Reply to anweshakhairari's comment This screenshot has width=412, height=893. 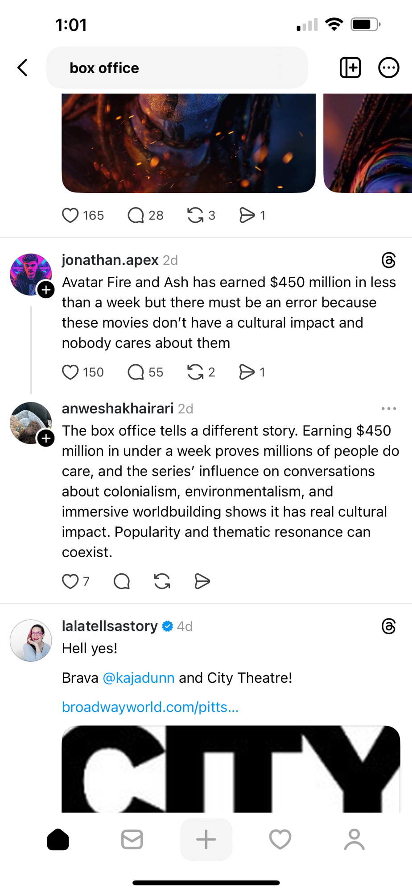click(121, 581)
